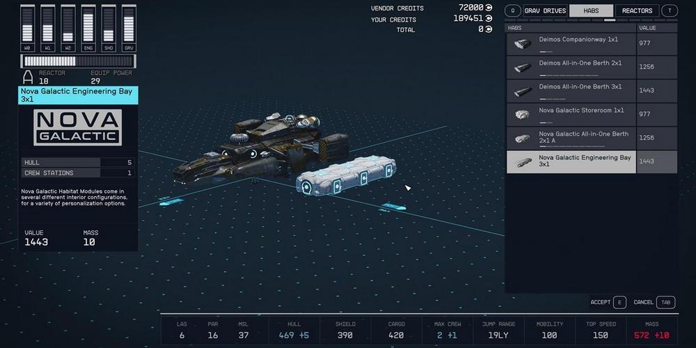This screenshot has height=348, width=696.
Task: Open the Reactors tab
Action: pos(637,10)
